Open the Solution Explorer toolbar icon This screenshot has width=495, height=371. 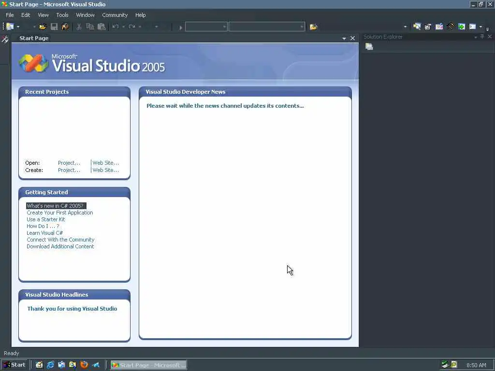coord(417,27)
